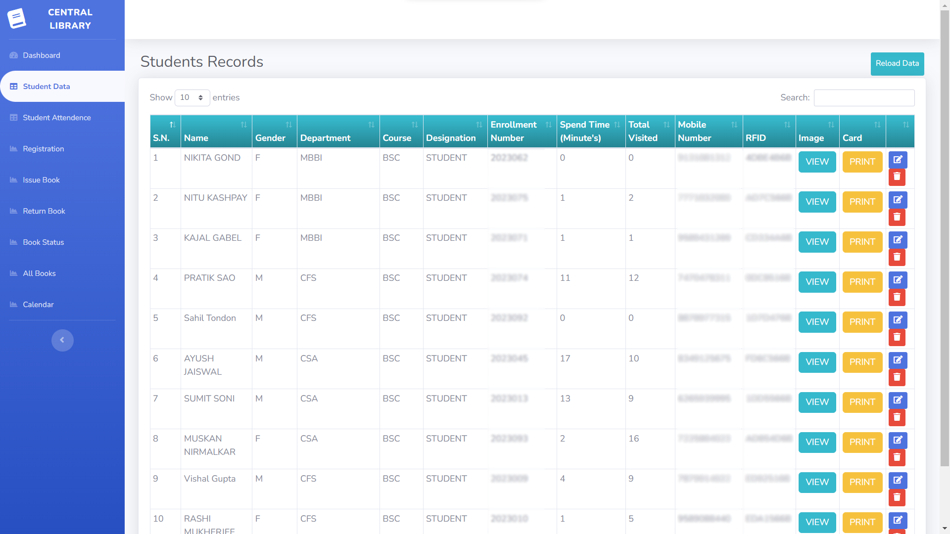Print card for RASHI MUKHERJEE
The height and width of the screenshot is (534, 950).
[x=862, y=523]
